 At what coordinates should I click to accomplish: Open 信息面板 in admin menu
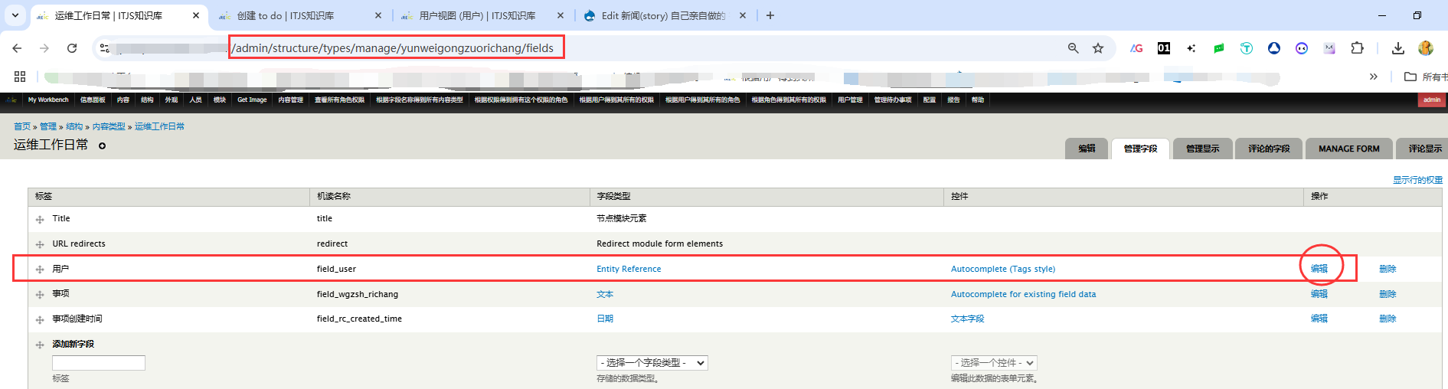(93, 100)
